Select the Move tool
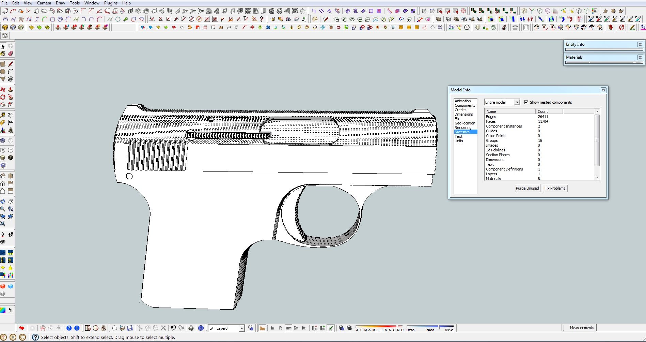This screenshot has height=342, width=646. point(3,90)
